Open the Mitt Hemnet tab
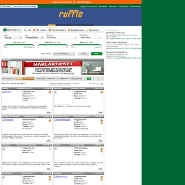The width and height of the screenshot is (185, 185). click(40, 30)
